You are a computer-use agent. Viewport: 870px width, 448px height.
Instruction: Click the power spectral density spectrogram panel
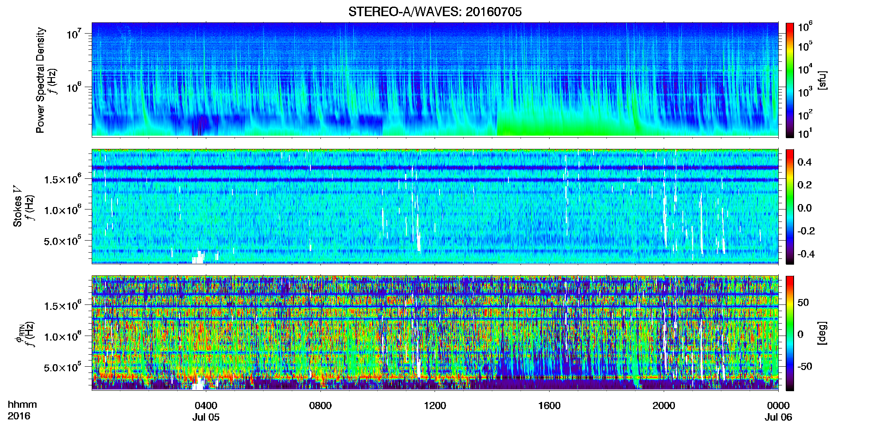(435, 79)
